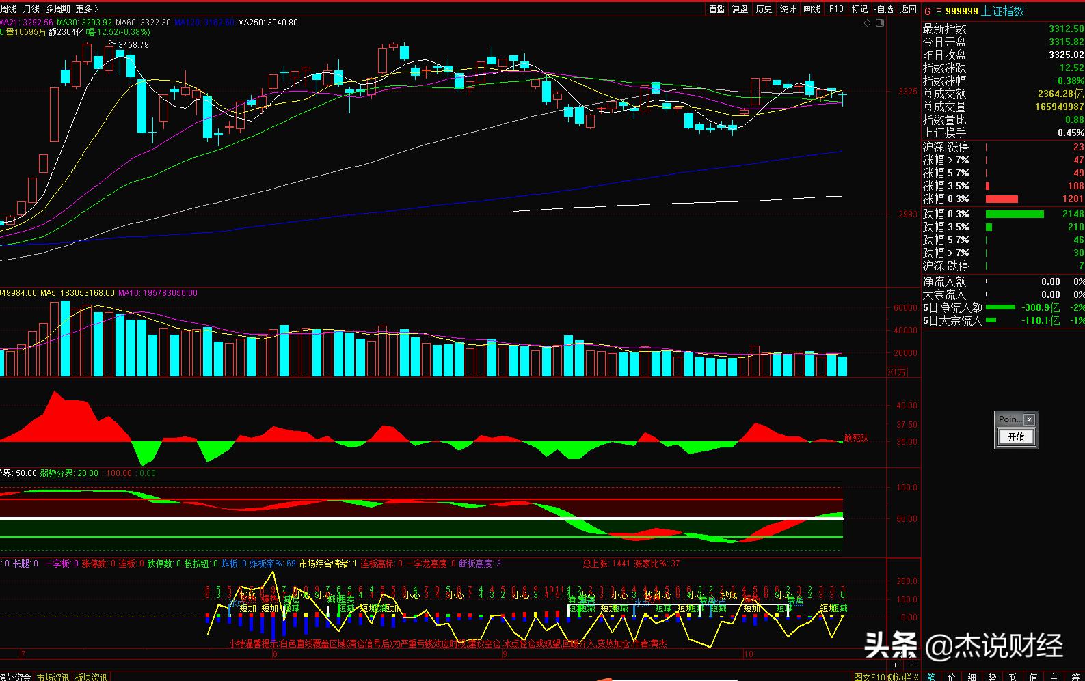Click the 上证换手 row label

pyautogui.click(x=945, y=133)
